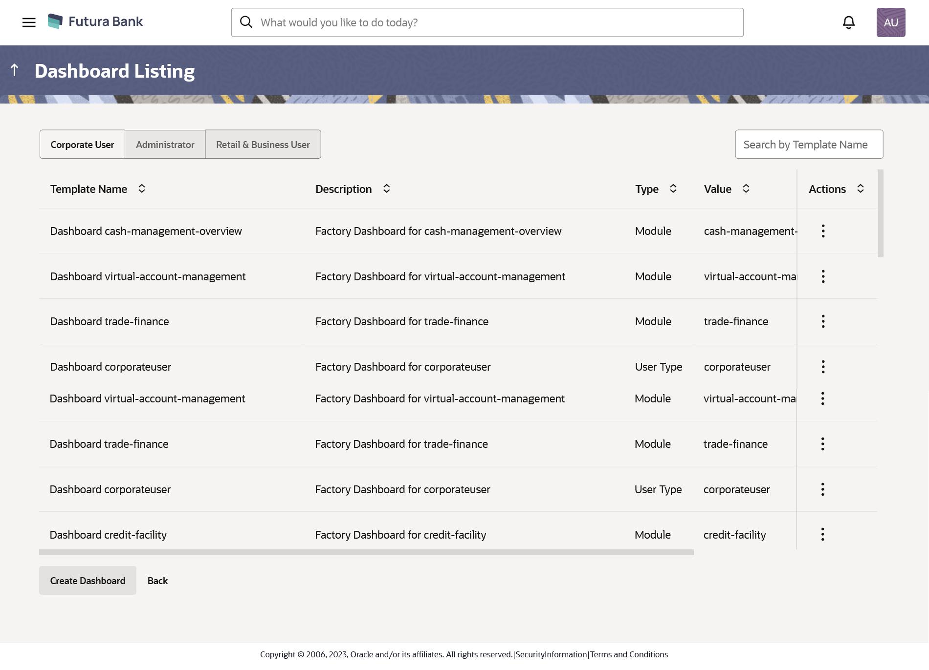Open the Terms and Conditions link
Viewport: 929px width, 670px height.
(629, 654)
